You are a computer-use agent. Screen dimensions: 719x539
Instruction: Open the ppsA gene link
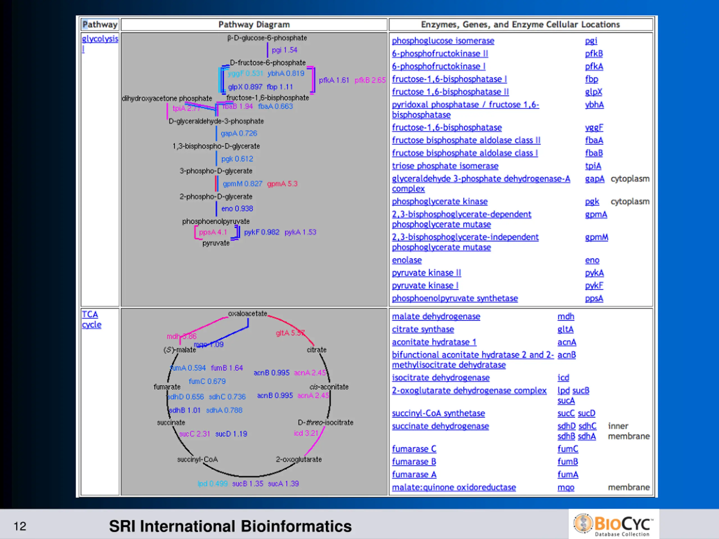[x=594, y=298]
